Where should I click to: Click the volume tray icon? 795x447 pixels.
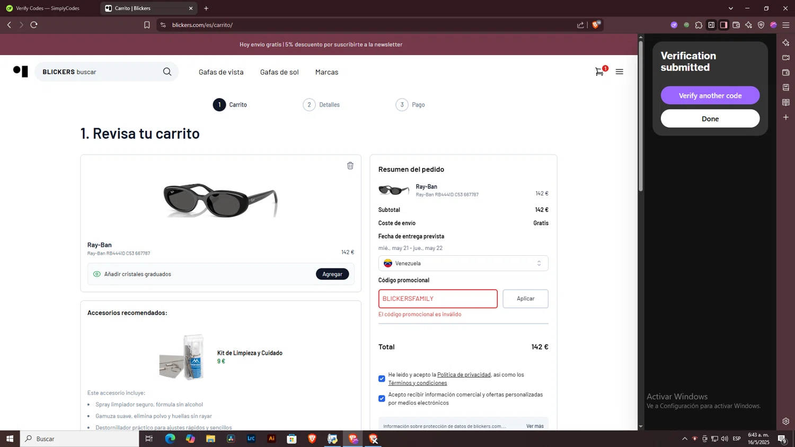pos(725,439)
